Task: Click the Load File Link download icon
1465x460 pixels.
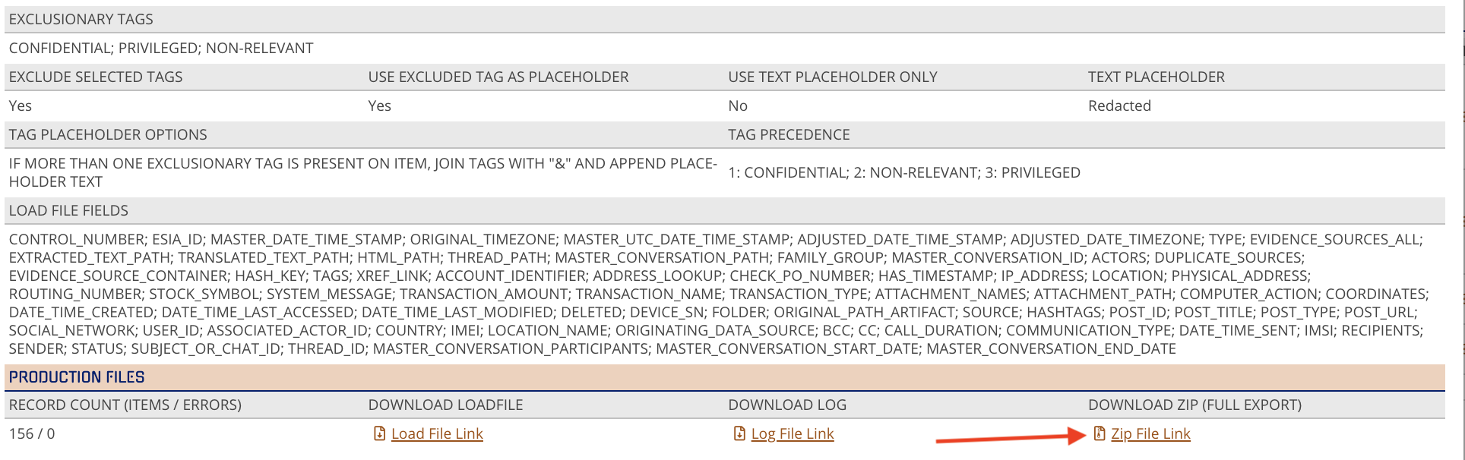Action: point(379,433)
